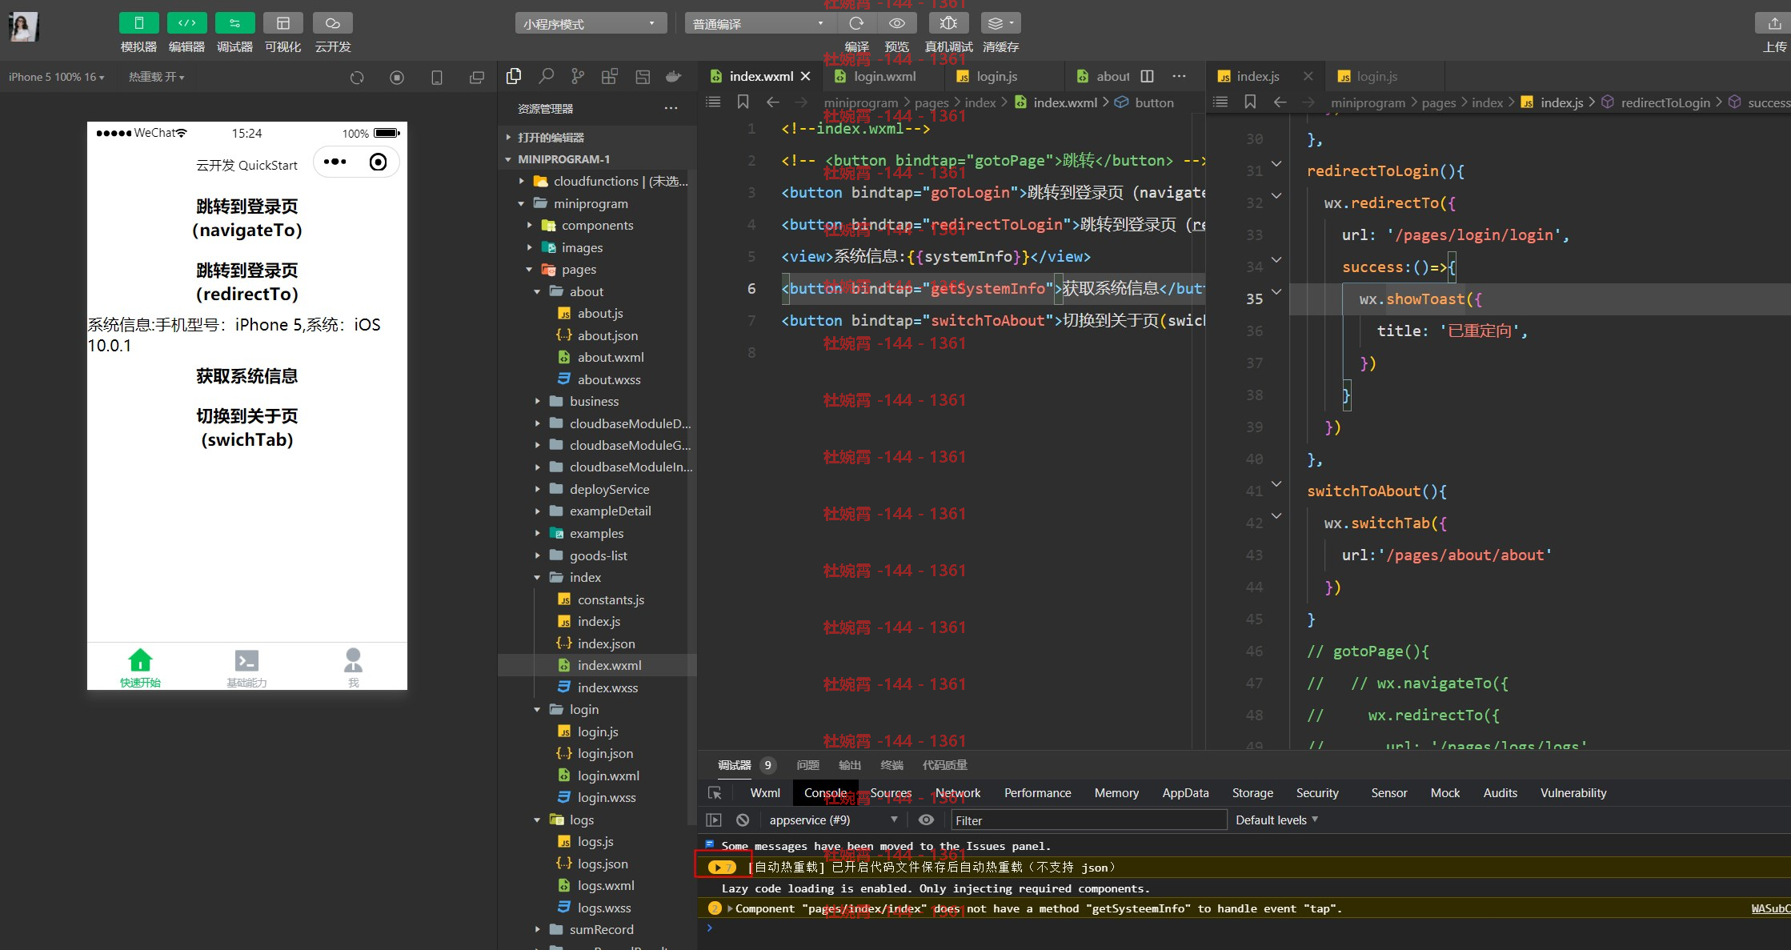Click the simulator capsule menu dots

pyautogui.click(x=335, y=162)
